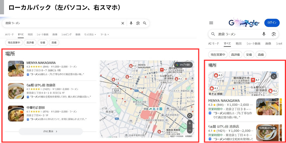
Task: Tap the mobile 高評価 chip
Action: pos(236,55)
